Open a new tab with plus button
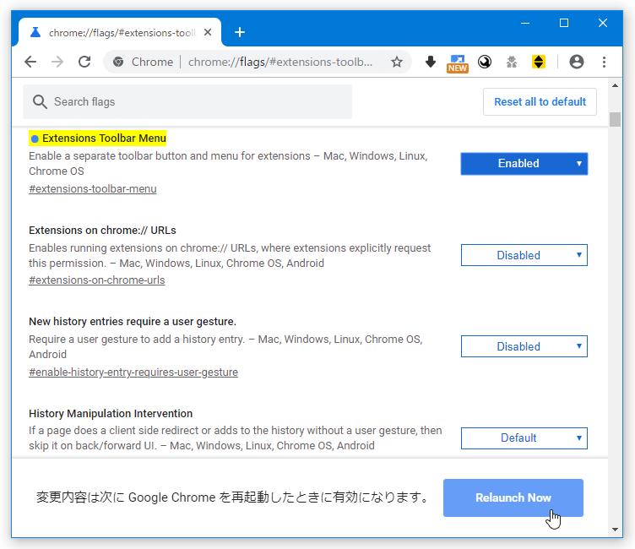 [x=240, y=32]
